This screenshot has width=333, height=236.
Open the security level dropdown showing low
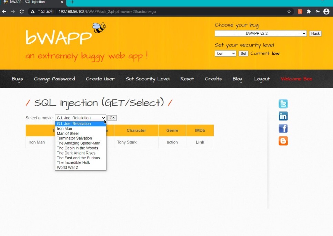pyautogui.click(x=225, y=53)
